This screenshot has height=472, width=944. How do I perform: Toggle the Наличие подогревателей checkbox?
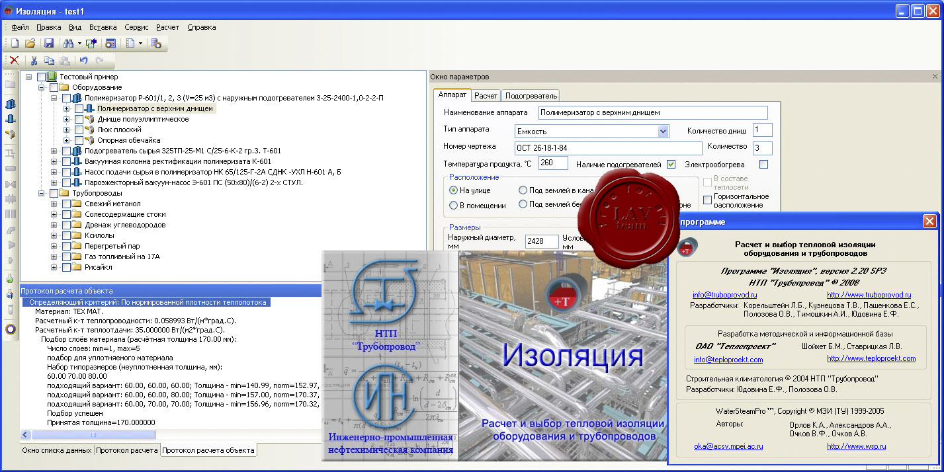point(671,164)
